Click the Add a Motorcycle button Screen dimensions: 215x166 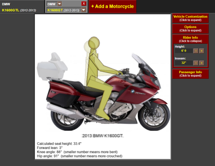112,6
